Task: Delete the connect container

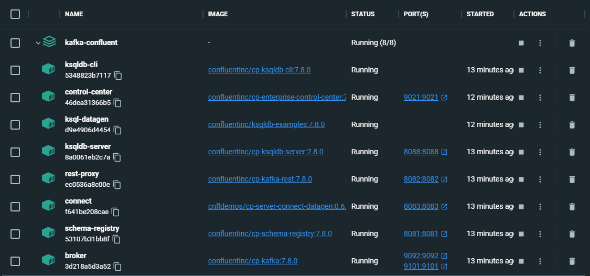Action: pyautogui.click(x=572, y=207)
